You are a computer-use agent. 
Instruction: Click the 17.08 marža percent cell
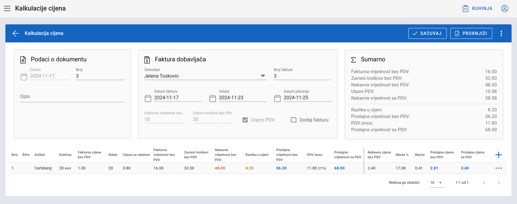coord(401,168)
